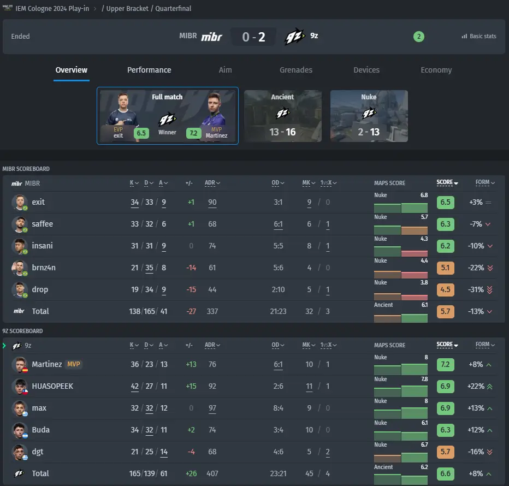Click HUASOPEEK's avatar icon

tap(20, 386)
